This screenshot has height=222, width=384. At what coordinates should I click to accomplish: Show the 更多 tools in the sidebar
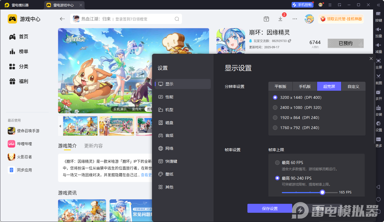378,139
